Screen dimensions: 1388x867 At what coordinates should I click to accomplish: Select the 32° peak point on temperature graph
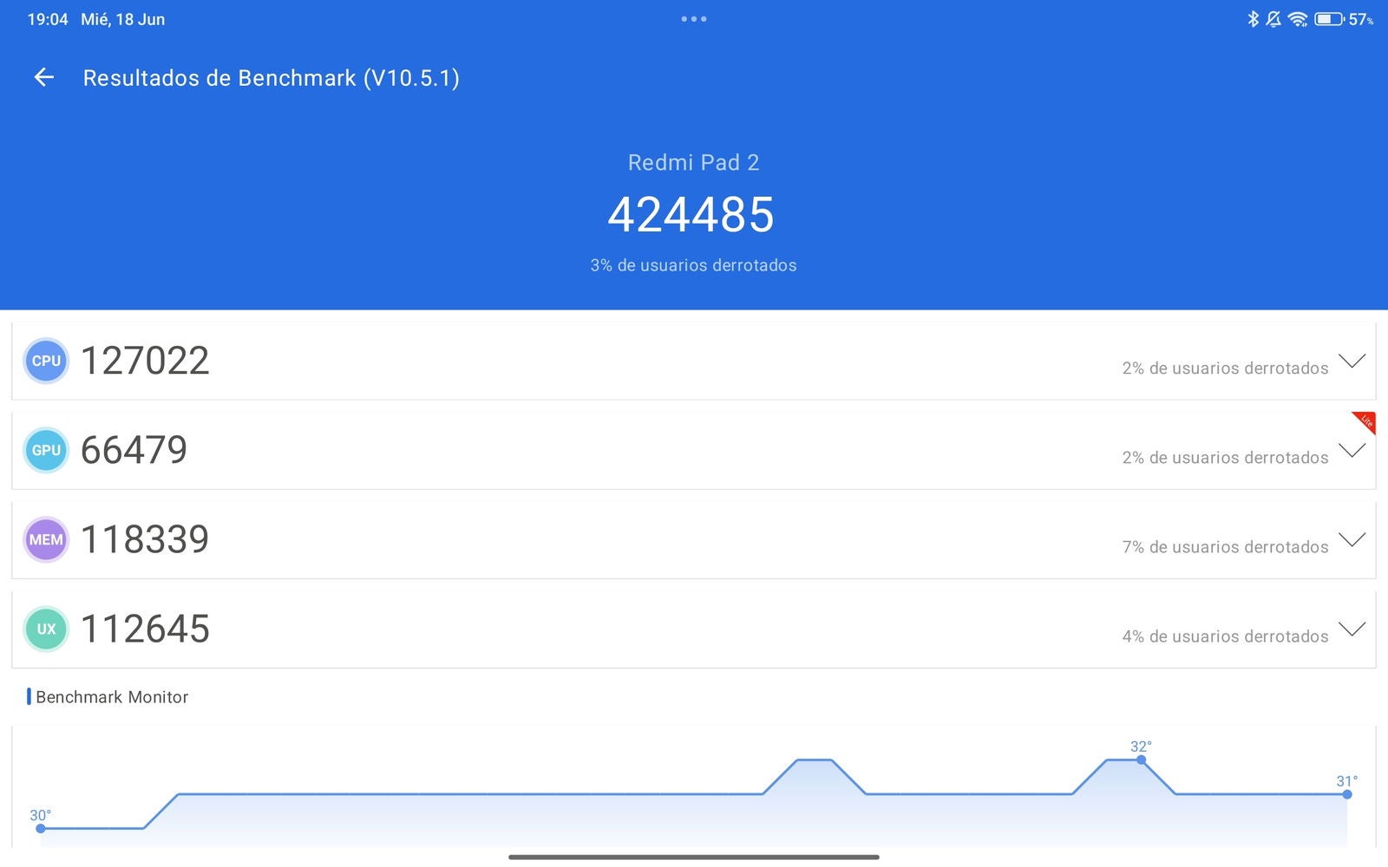tap(1141, 760)
